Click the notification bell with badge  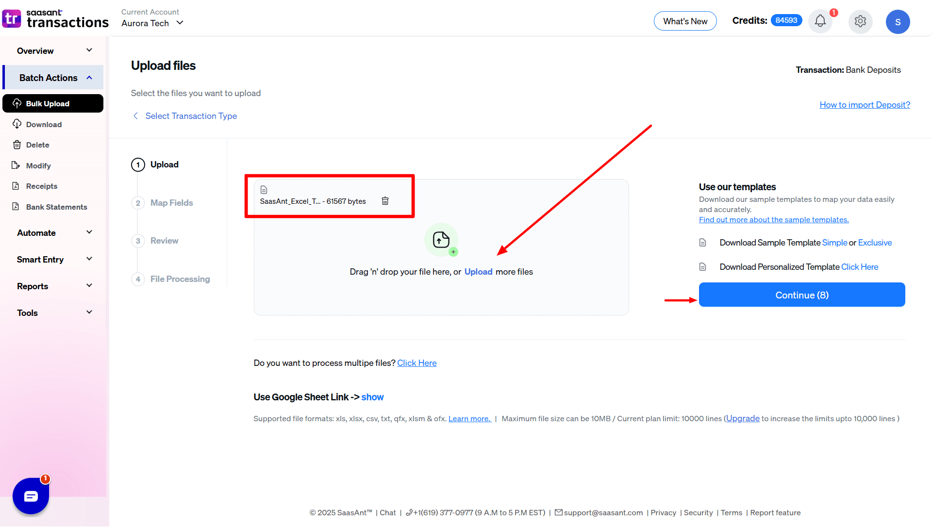[x=820, y=21]
